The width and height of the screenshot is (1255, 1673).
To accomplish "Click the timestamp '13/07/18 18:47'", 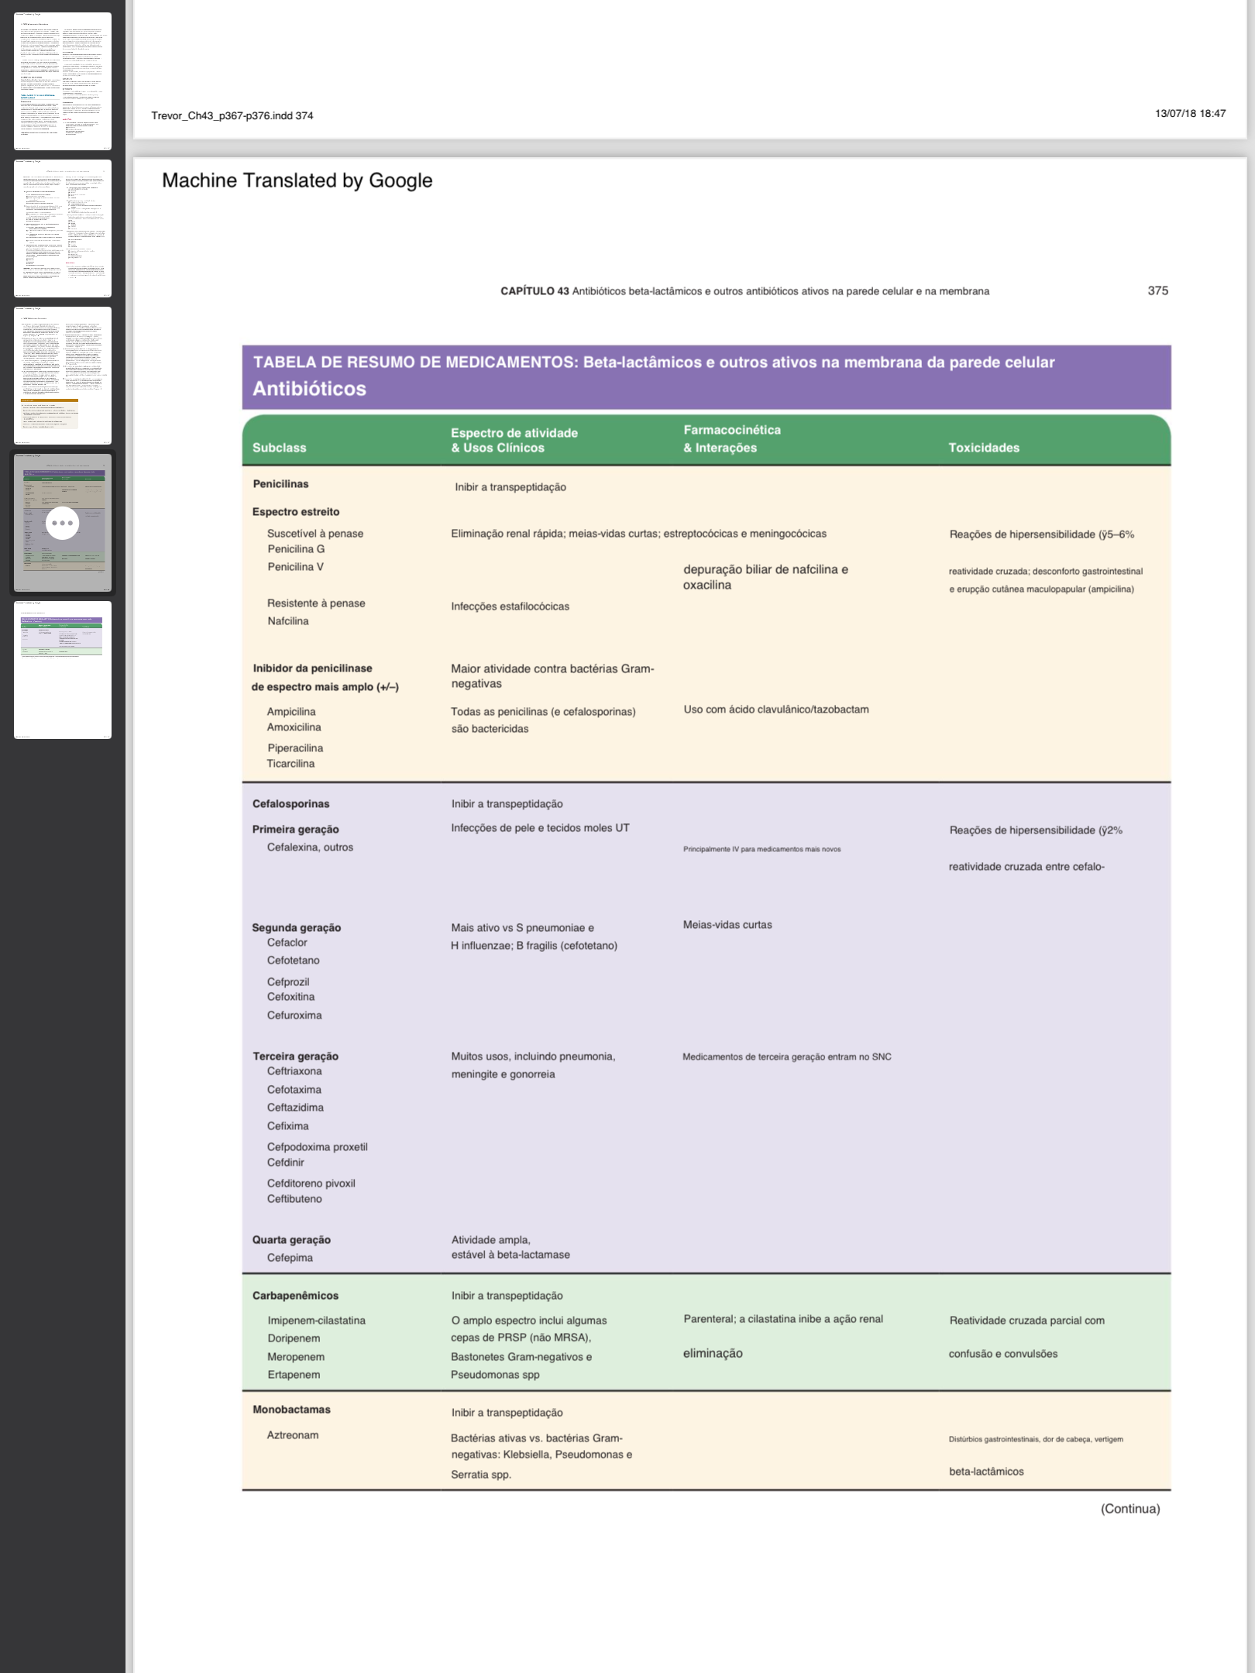I will pyautogui.click(x=1190, y=113).
